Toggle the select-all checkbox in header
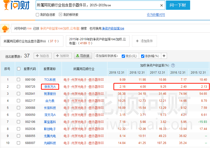 pyautogui.click(x=19, y=69)
